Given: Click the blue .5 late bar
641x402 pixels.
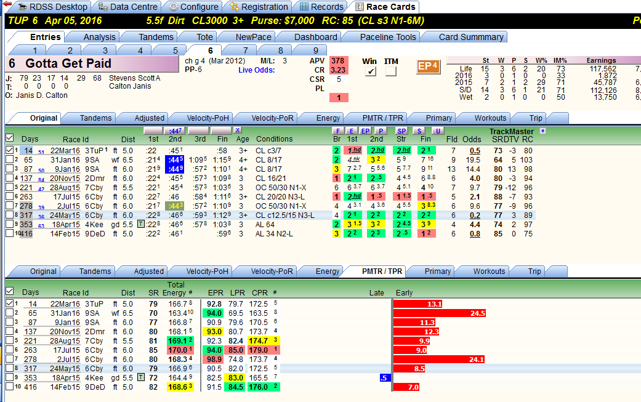Looking at the screenshot, I should (385, 378).
